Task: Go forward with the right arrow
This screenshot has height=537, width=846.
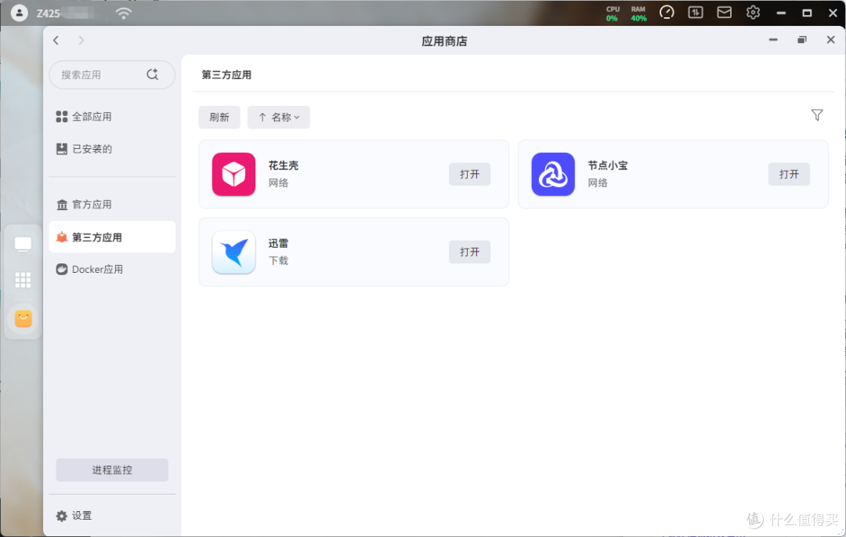Action: coord(81,41)
